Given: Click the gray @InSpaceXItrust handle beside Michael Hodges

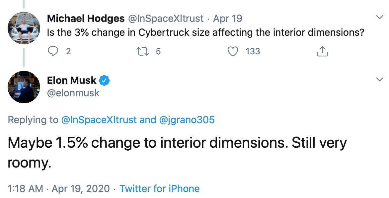Looking at the screenshot, I should point(165,19).
